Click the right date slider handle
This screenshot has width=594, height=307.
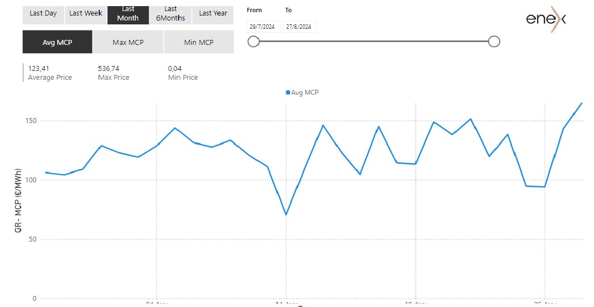pyautogui.click(x=494, y=42)
